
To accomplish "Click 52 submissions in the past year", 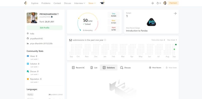I will 86,40.
